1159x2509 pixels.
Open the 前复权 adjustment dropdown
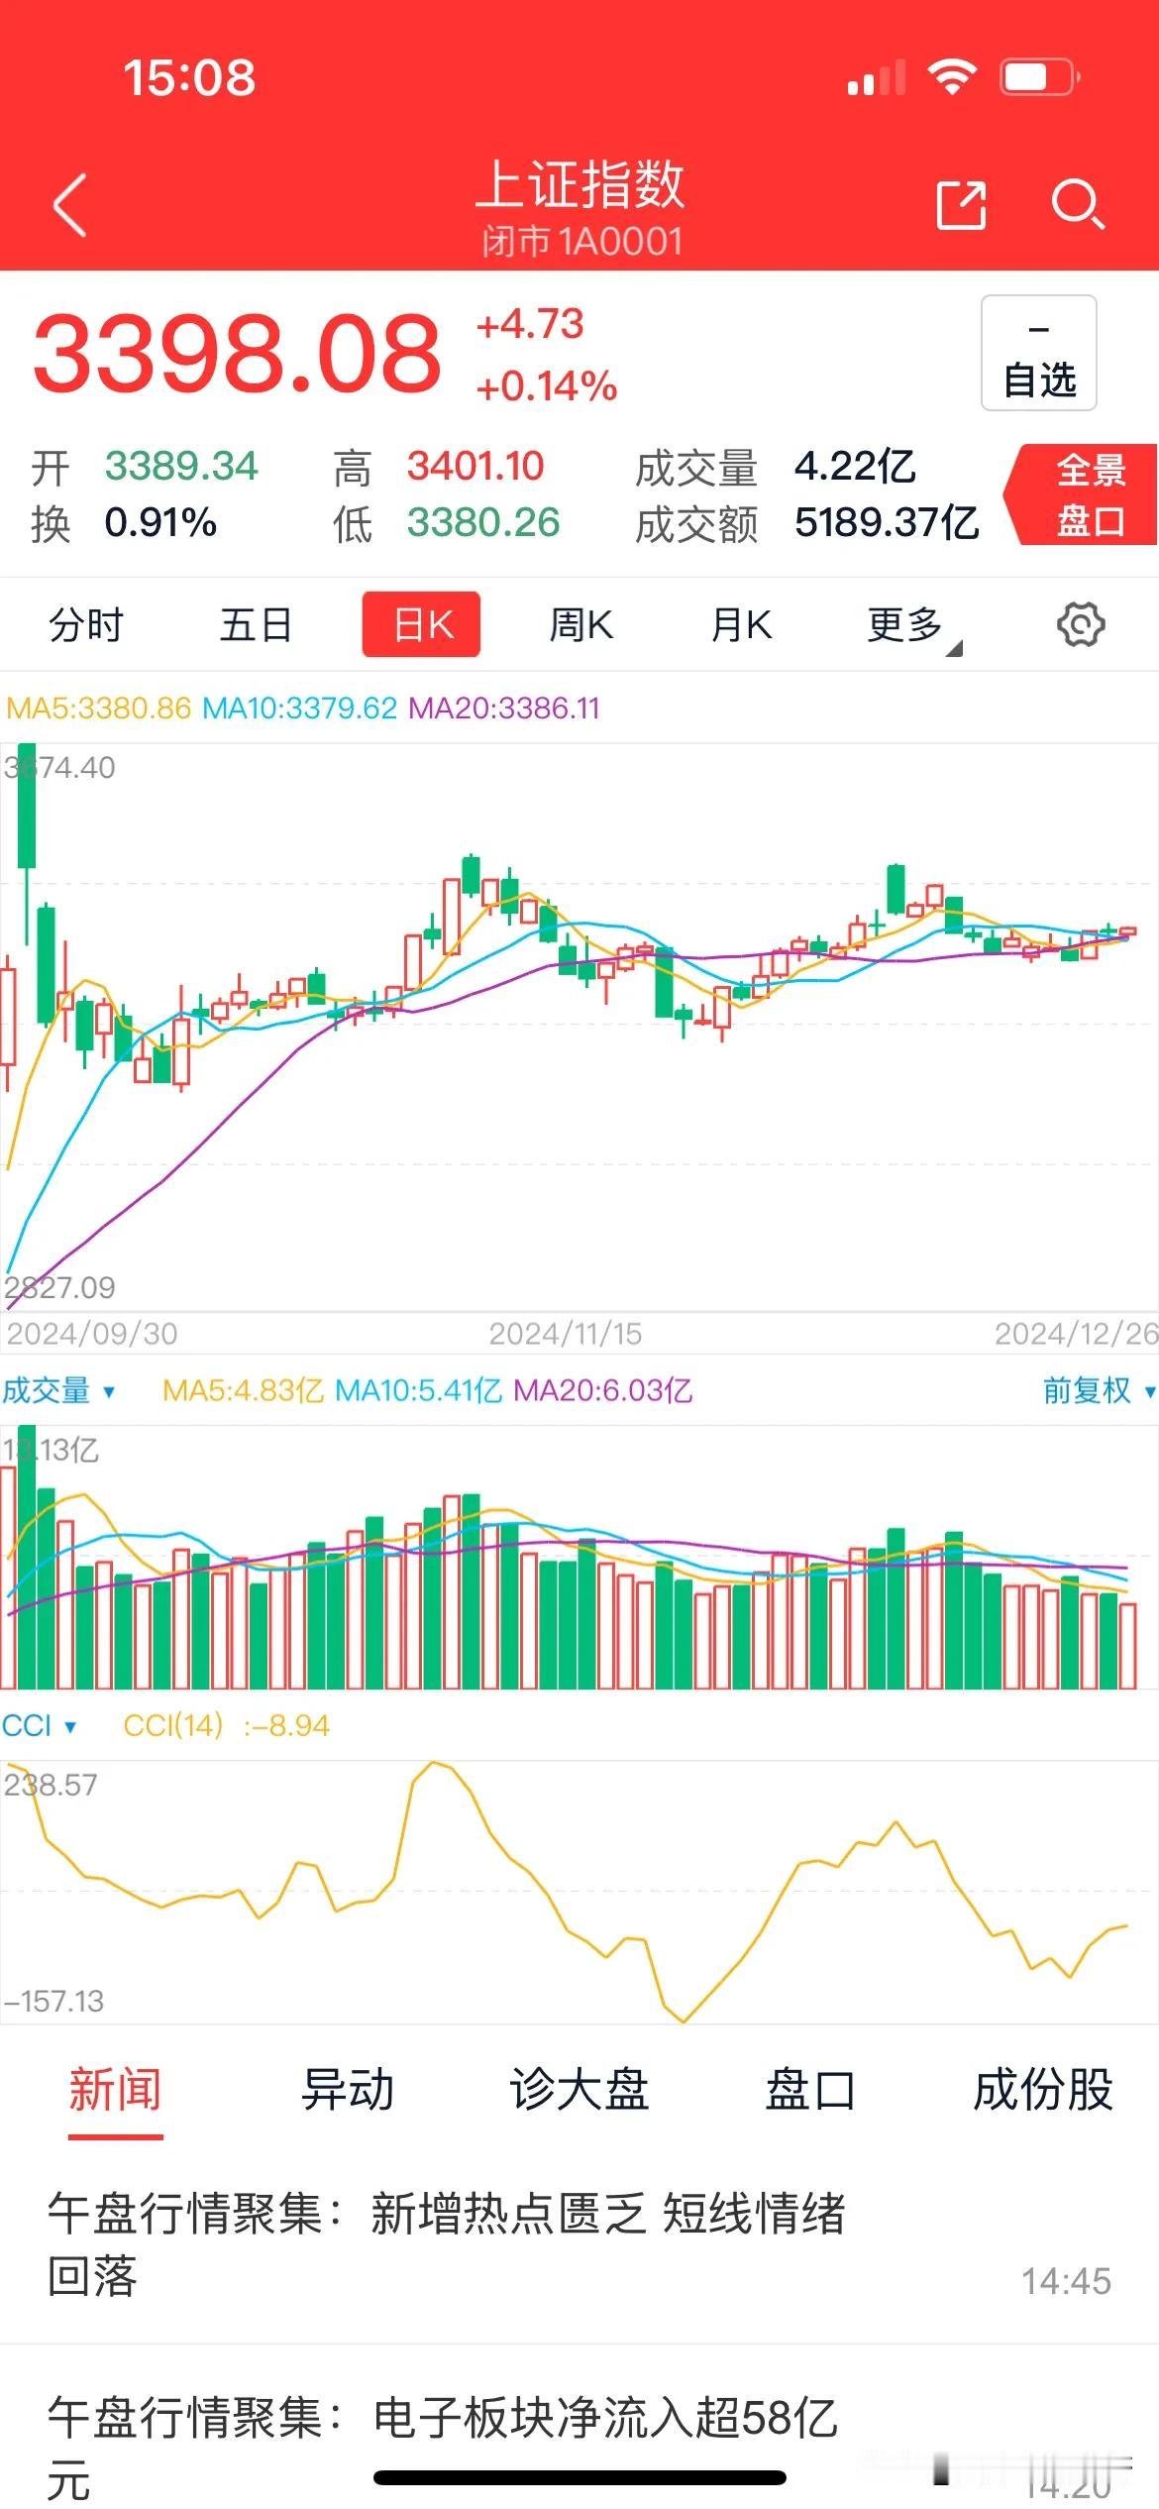(x=1099, y=1390)
